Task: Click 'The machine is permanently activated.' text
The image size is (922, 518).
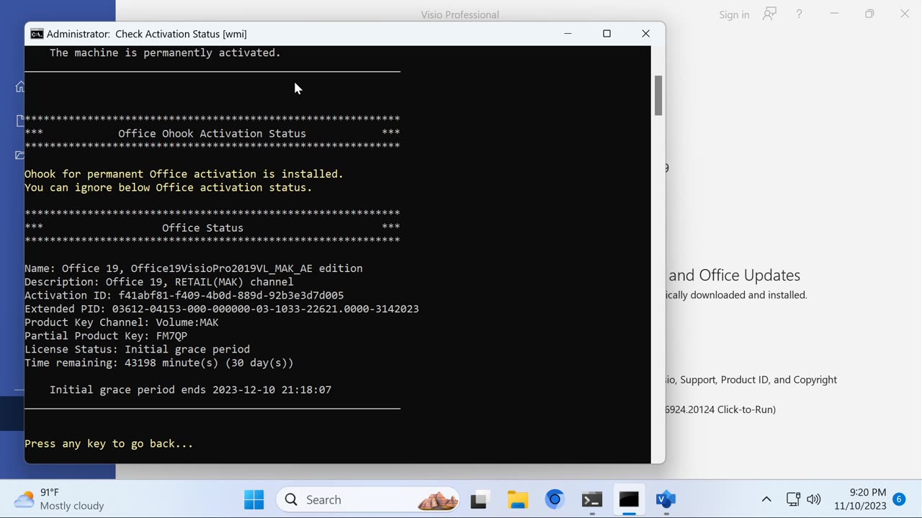Action: tap(165, 53)
